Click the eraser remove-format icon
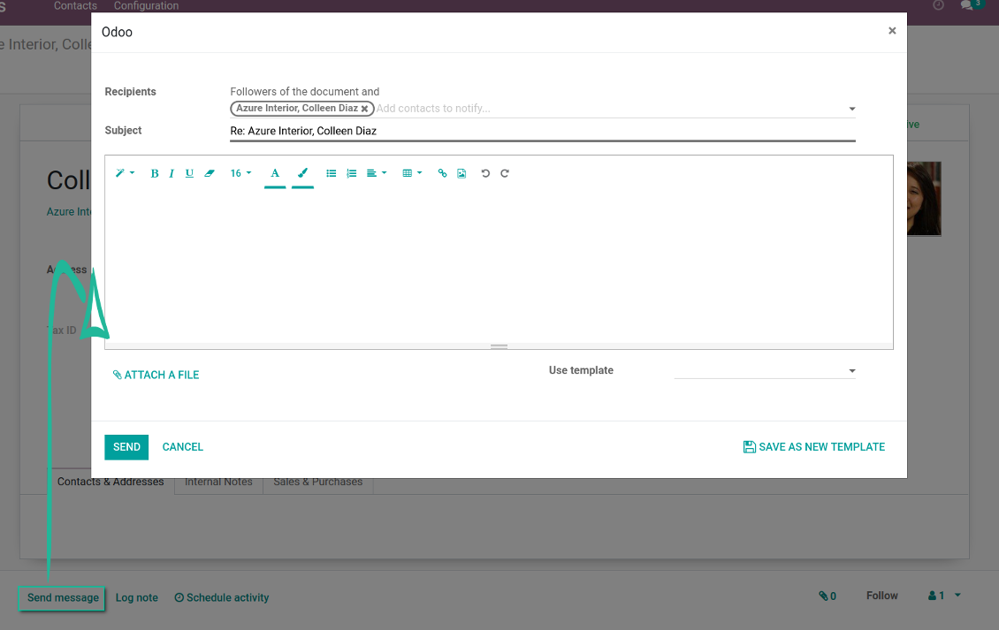The image size is (999, 630). point(210,173)
